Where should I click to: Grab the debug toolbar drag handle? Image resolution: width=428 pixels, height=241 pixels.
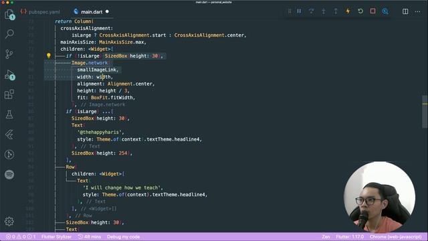click(x=290, y=11)
